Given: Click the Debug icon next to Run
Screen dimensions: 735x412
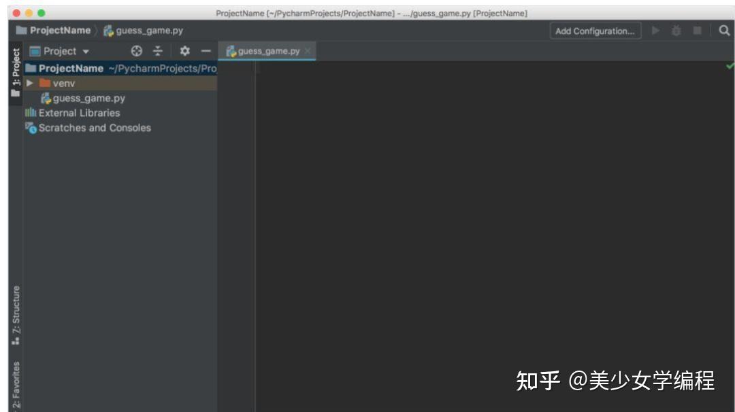Looking at the screenshot, I should (x=677, y=30).
